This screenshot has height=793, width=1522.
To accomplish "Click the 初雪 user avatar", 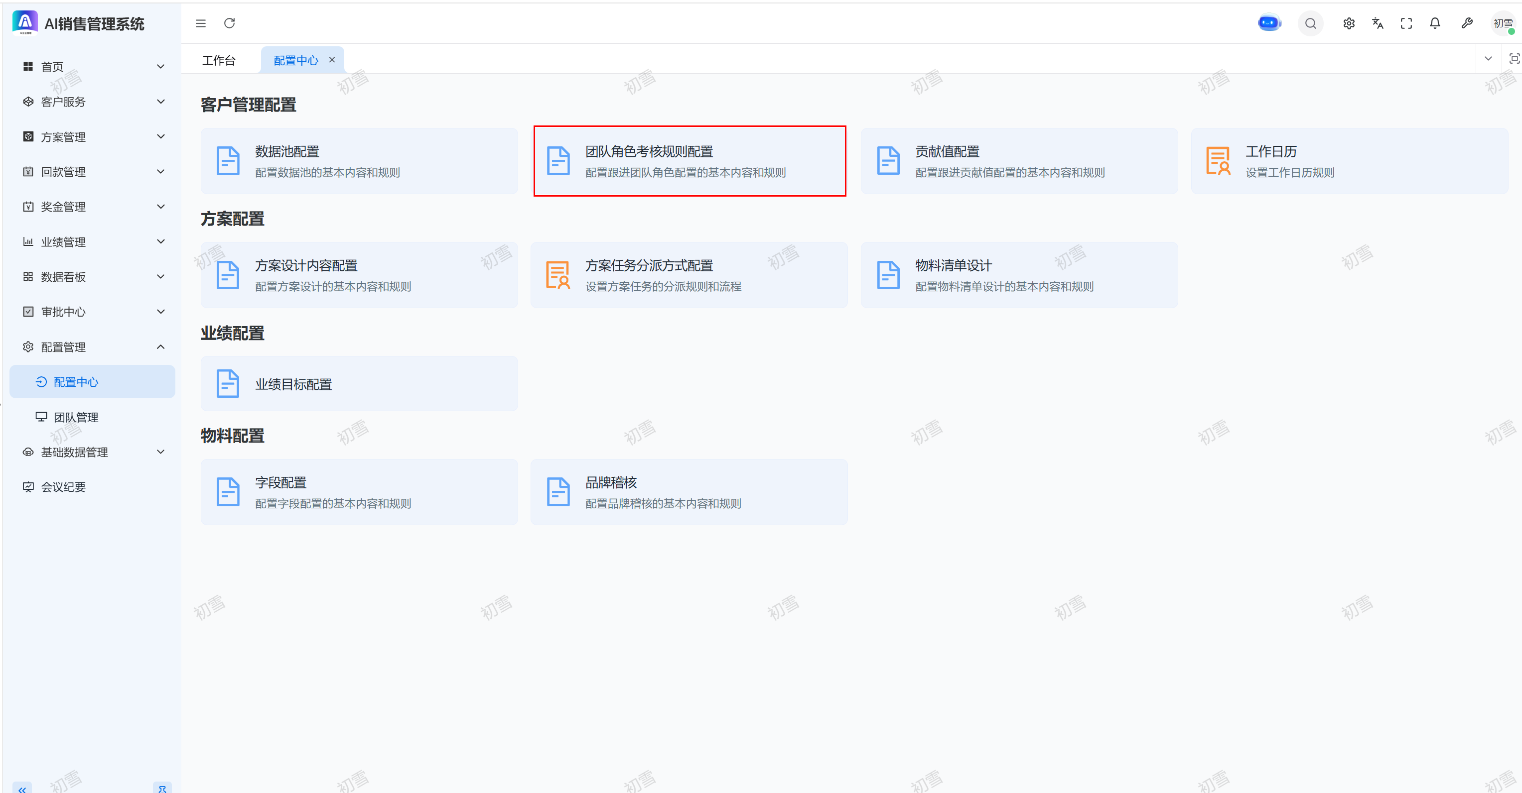I will 1502,23.
